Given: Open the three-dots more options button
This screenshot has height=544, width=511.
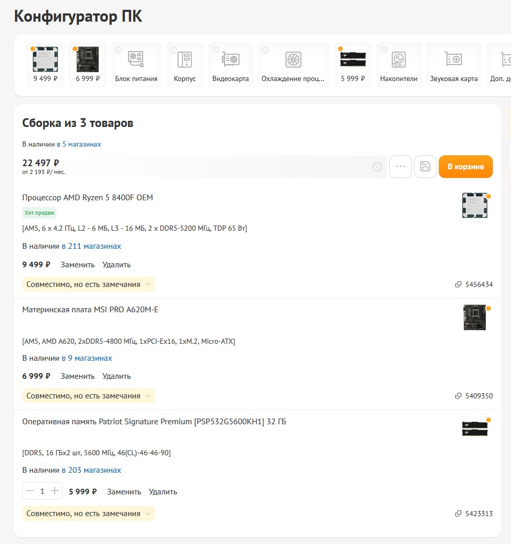Looking at the screenshot, I should (401, 167).
